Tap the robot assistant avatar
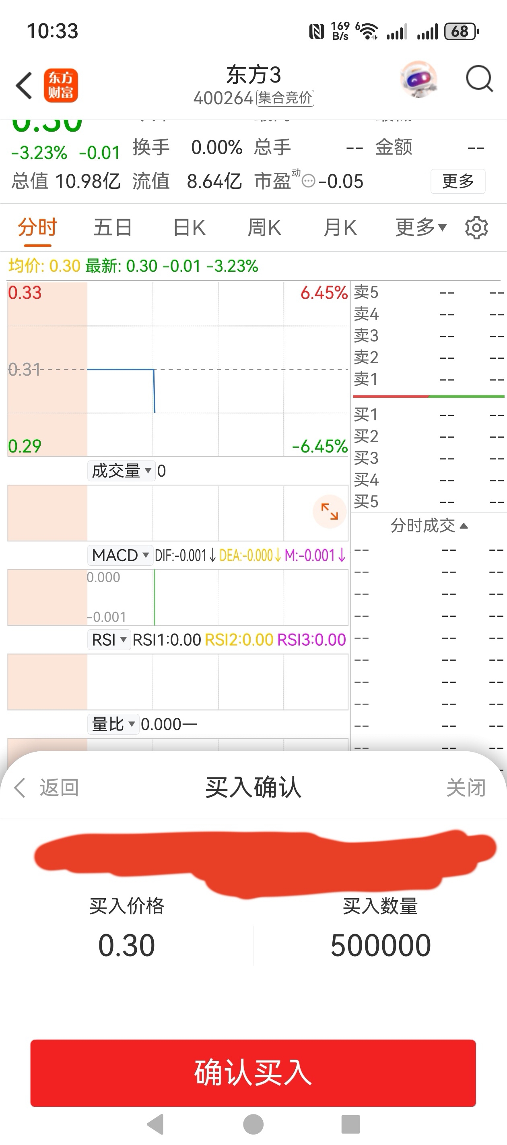 [x=418, y=80]
